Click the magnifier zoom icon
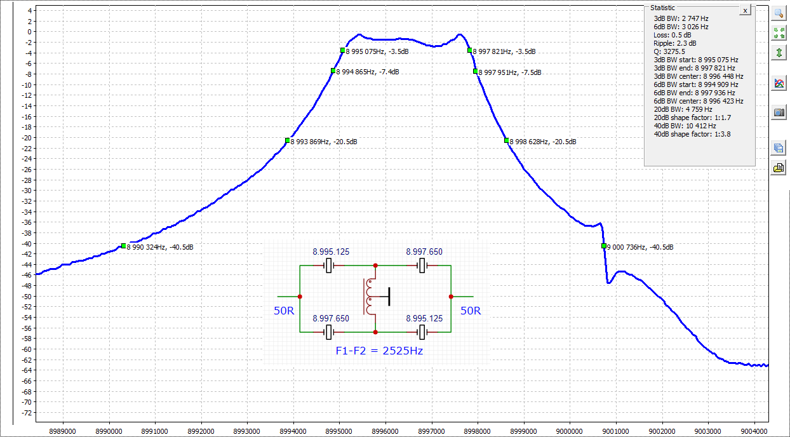This screenshot has width=790, height=437. [x=779, y=13]
